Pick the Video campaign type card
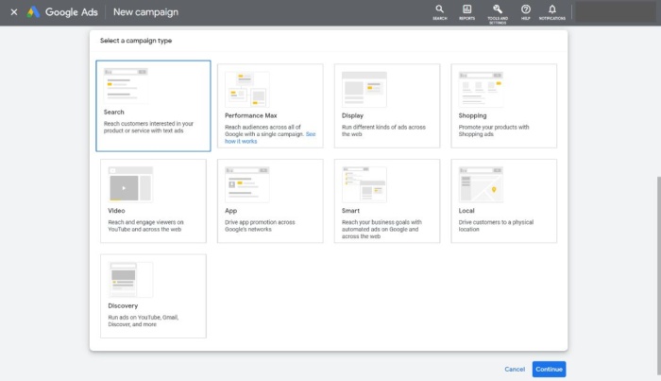The image size is (661, 381). [x=153, y=200]
